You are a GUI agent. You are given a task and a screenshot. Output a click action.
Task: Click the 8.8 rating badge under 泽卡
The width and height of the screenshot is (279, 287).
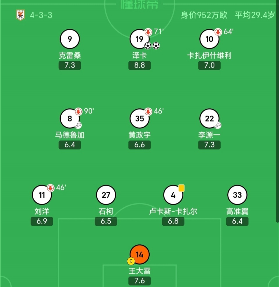click(x=139, y=65)
